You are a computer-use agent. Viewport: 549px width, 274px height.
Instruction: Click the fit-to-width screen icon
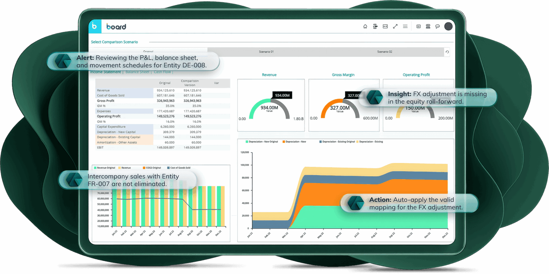pos(385,26)
